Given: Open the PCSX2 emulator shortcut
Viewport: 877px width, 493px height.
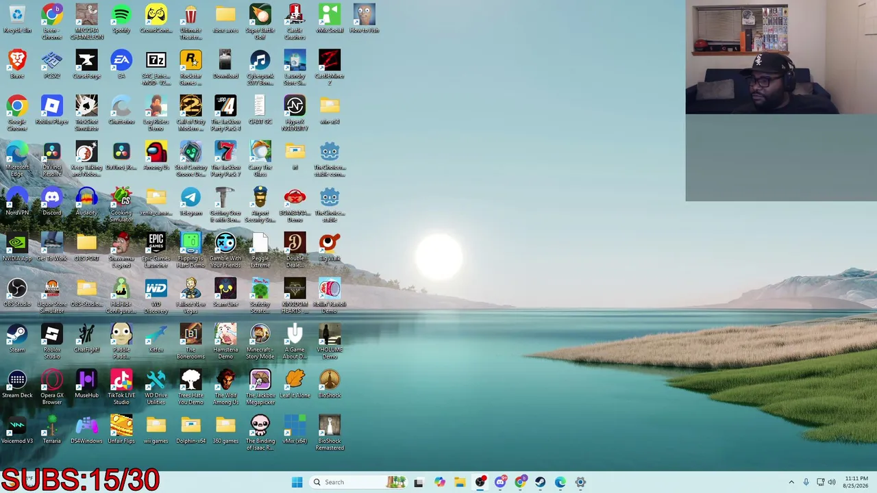Looking at the screenshot, I should pos(52,64).
